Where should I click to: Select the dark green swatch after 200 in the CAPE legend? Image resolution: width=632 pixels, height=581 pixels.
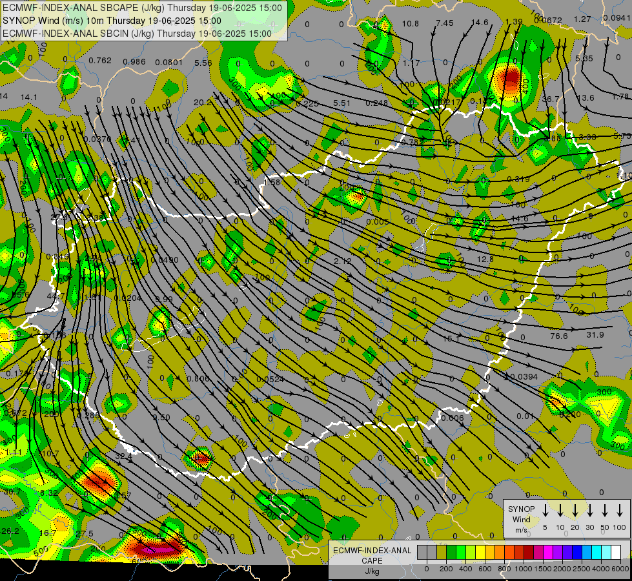click(x=451, y=553)
